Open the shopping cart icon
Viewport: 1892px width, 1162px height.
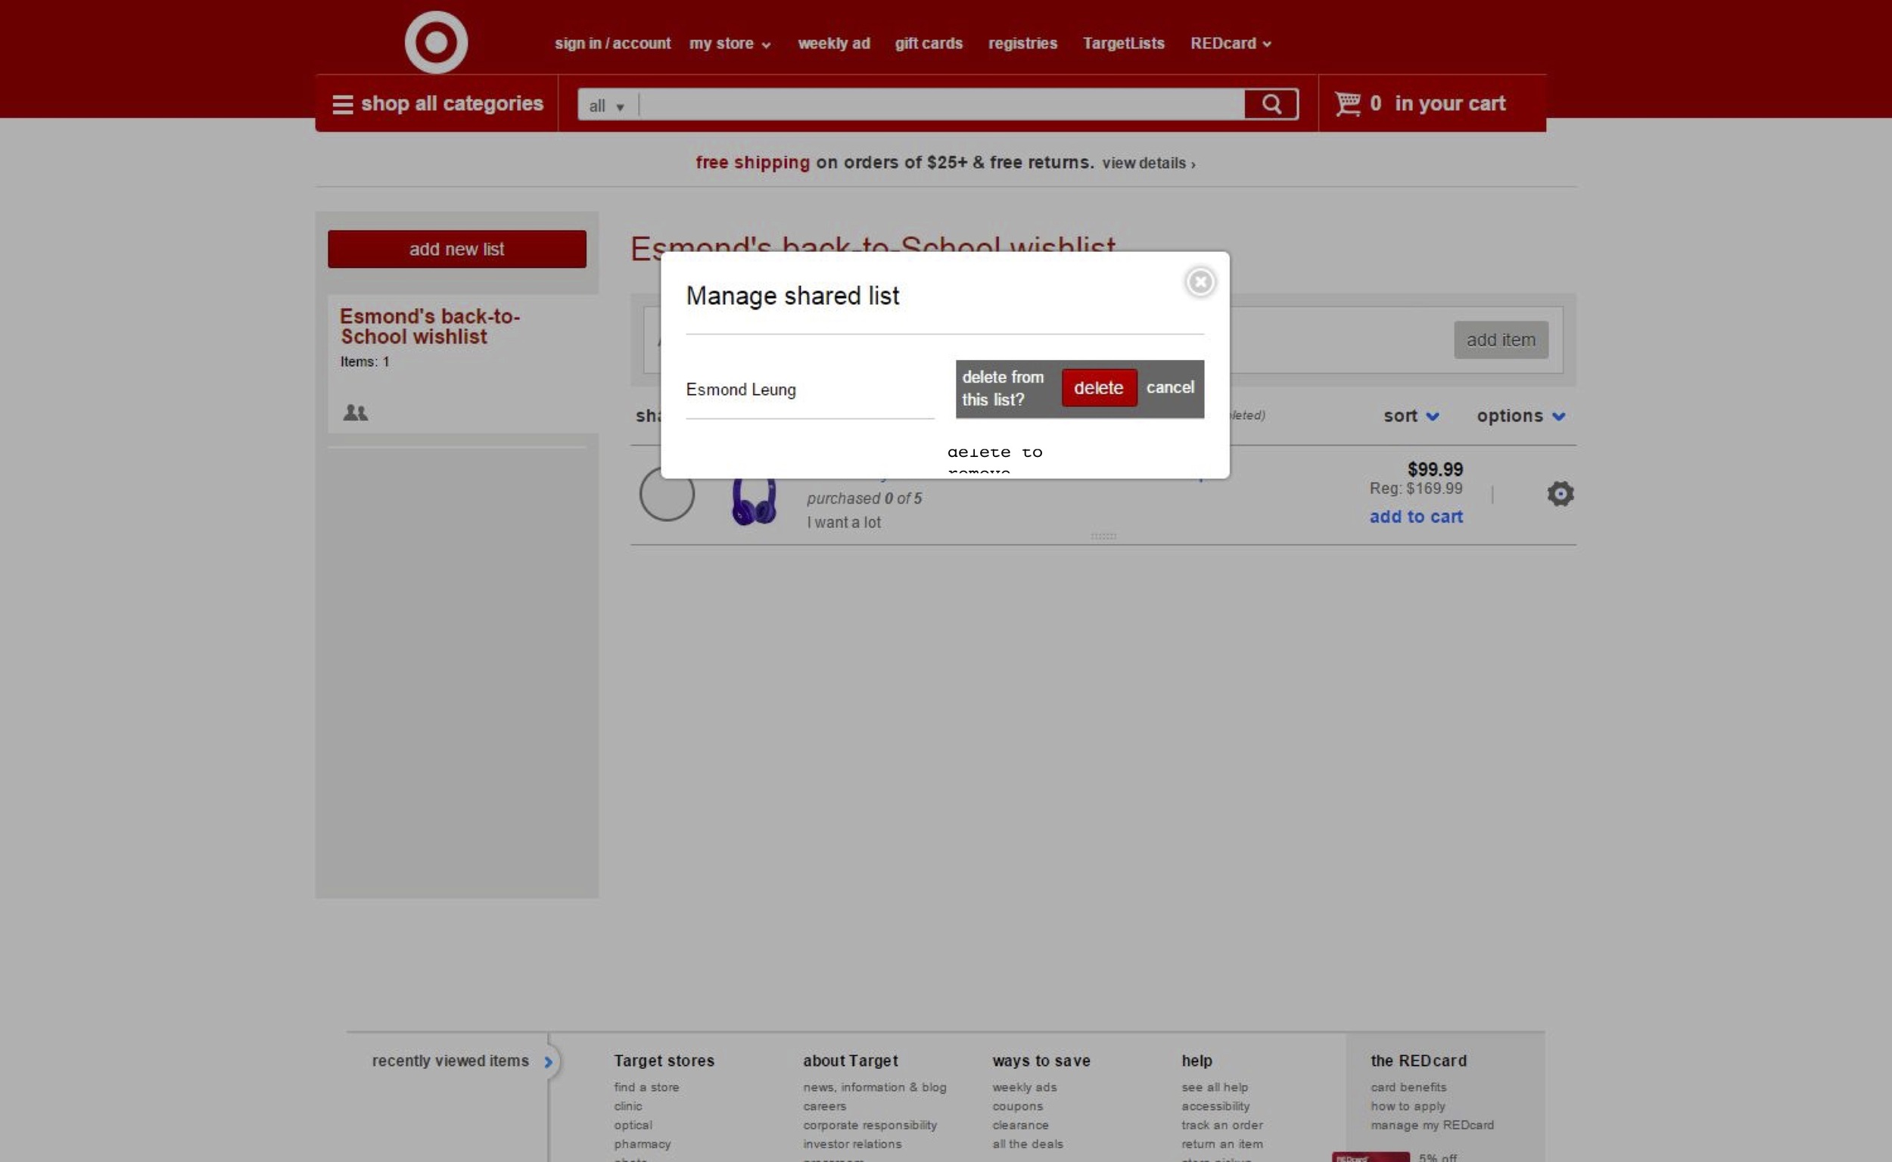(x=1347, y=103)
